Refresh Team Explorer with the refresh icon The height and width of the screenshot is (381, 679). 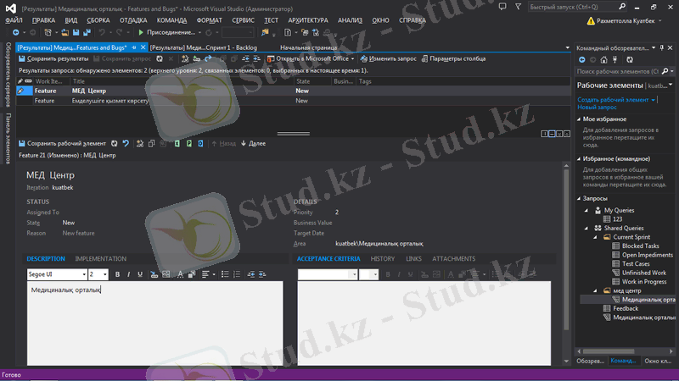[630, 59]
